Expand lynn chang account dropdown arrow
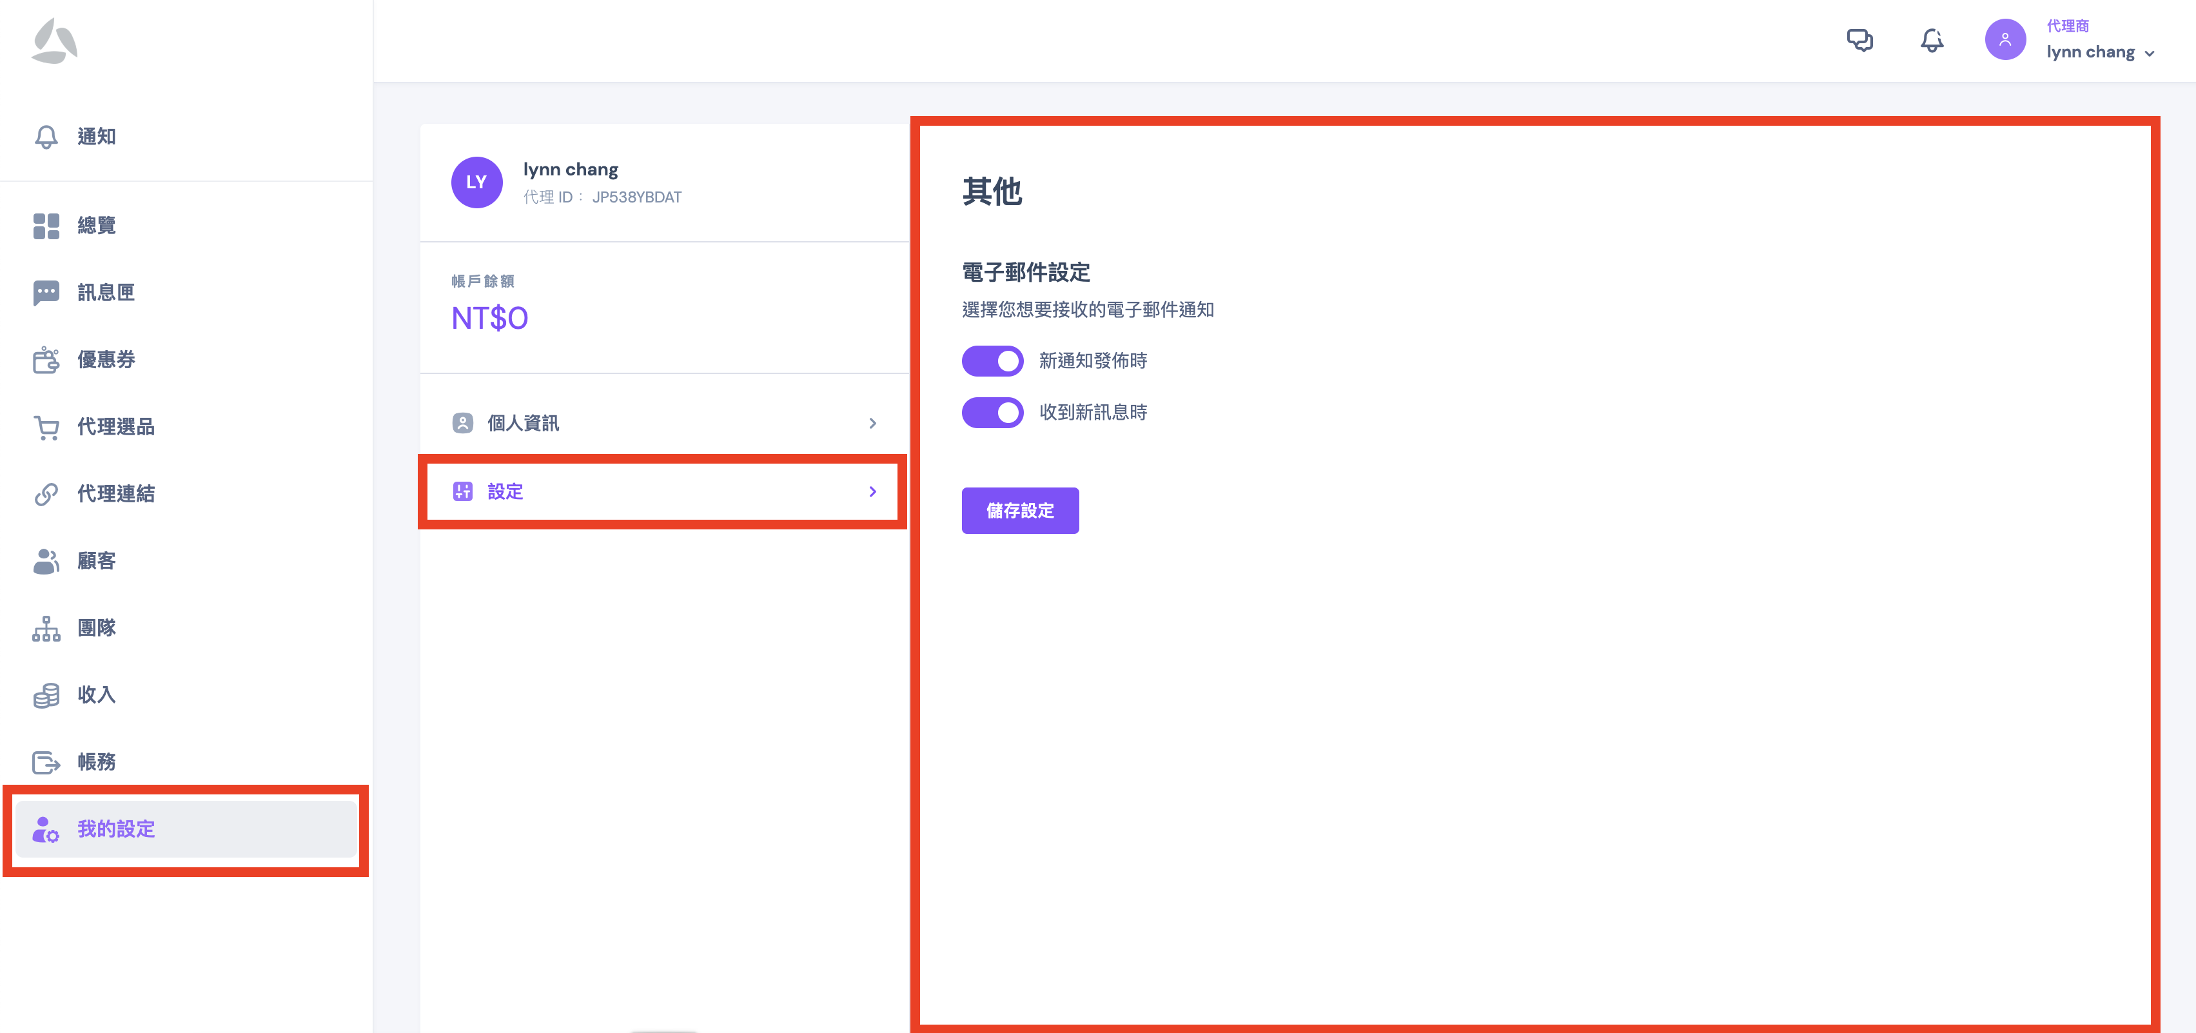 [x=2149, y=54]
